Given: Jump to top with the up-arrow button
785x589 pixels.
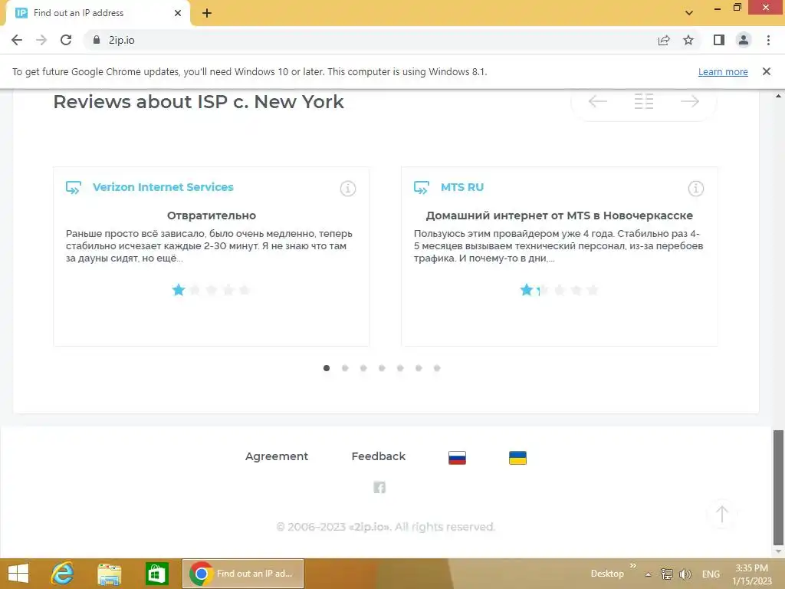Looking at the screenshot, I should 722,514.
